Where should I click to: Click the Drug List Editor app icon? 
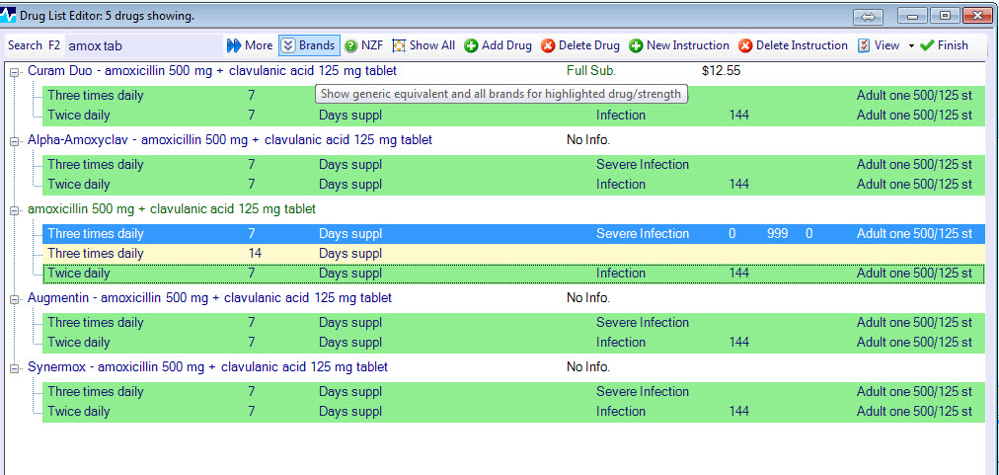8,15
